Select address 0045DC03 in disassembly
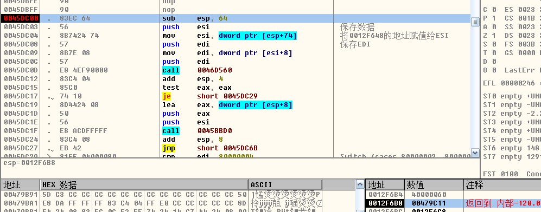 (x=21, y=27)
